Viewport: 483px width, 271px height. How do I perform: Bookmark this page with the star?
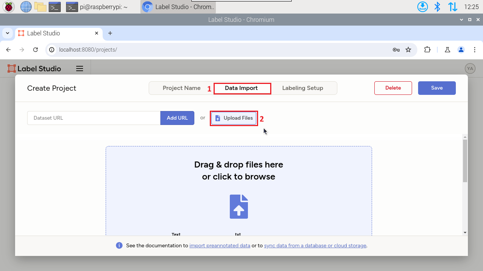click(x=408, y=50)
